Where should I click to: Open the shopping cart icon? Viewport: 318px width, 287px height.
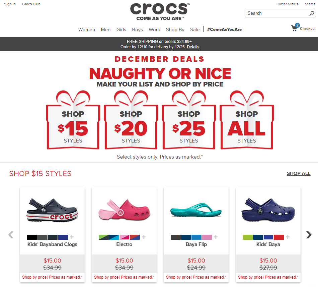point(294,28)
